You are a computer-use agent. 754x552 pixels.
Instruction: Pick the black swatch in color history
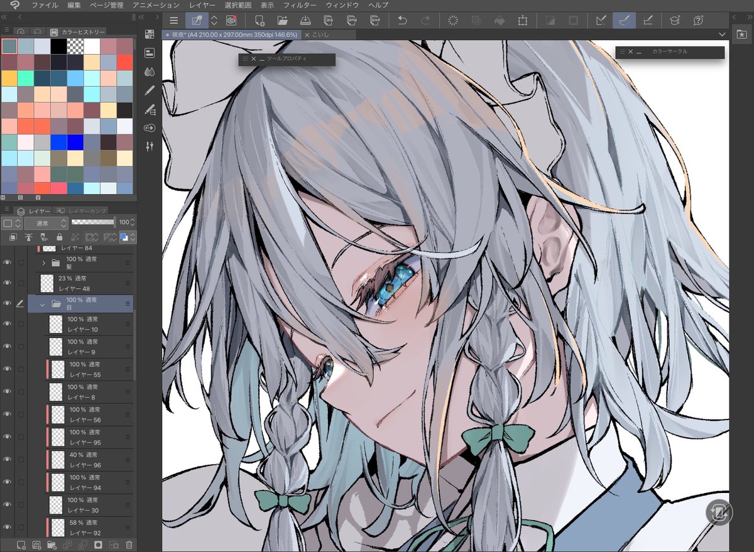(58, 46)
